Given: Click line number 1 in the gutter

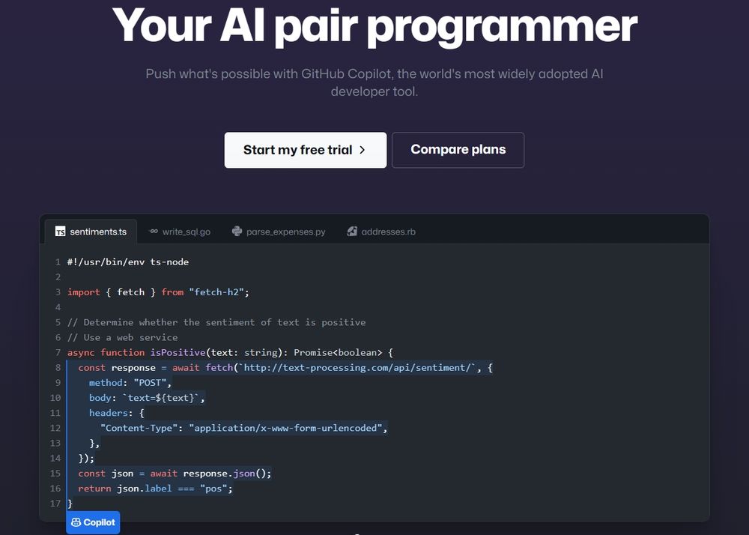Looking at the screenshot, I should click(58, 262).
